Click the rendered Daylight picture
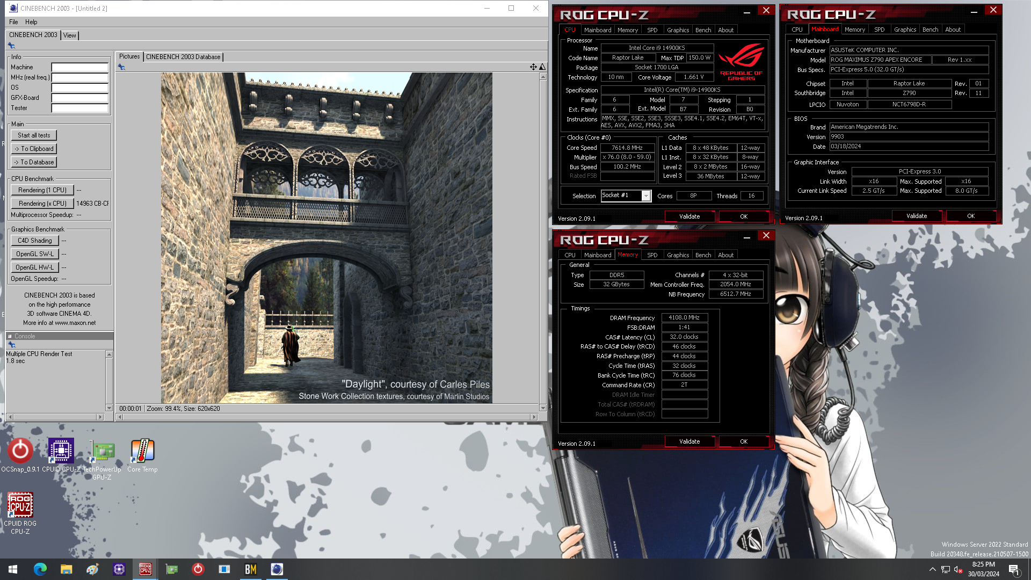The image size is (1031, 580). [x=326, y=238]
